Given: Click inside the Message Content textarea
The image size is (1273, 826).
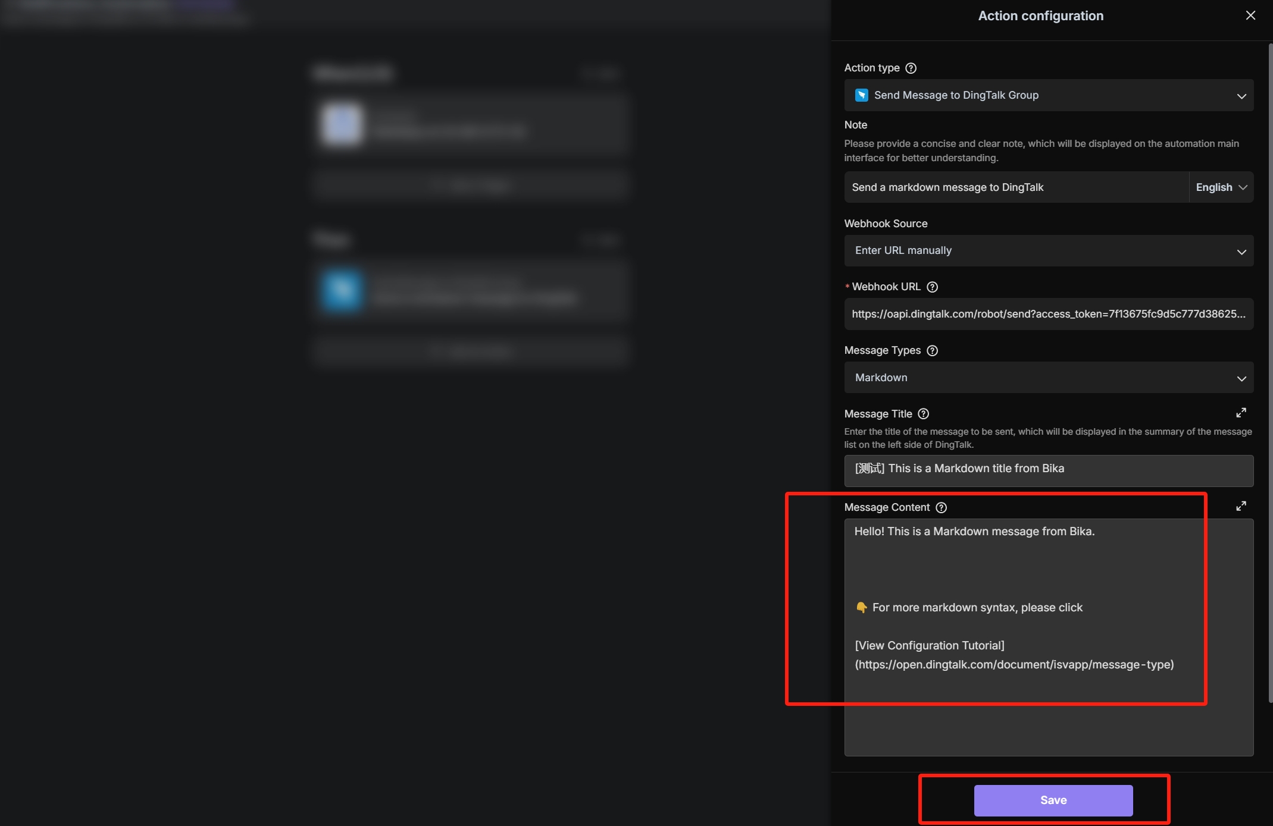Looking at the screenshot, I should point(1049,637).
